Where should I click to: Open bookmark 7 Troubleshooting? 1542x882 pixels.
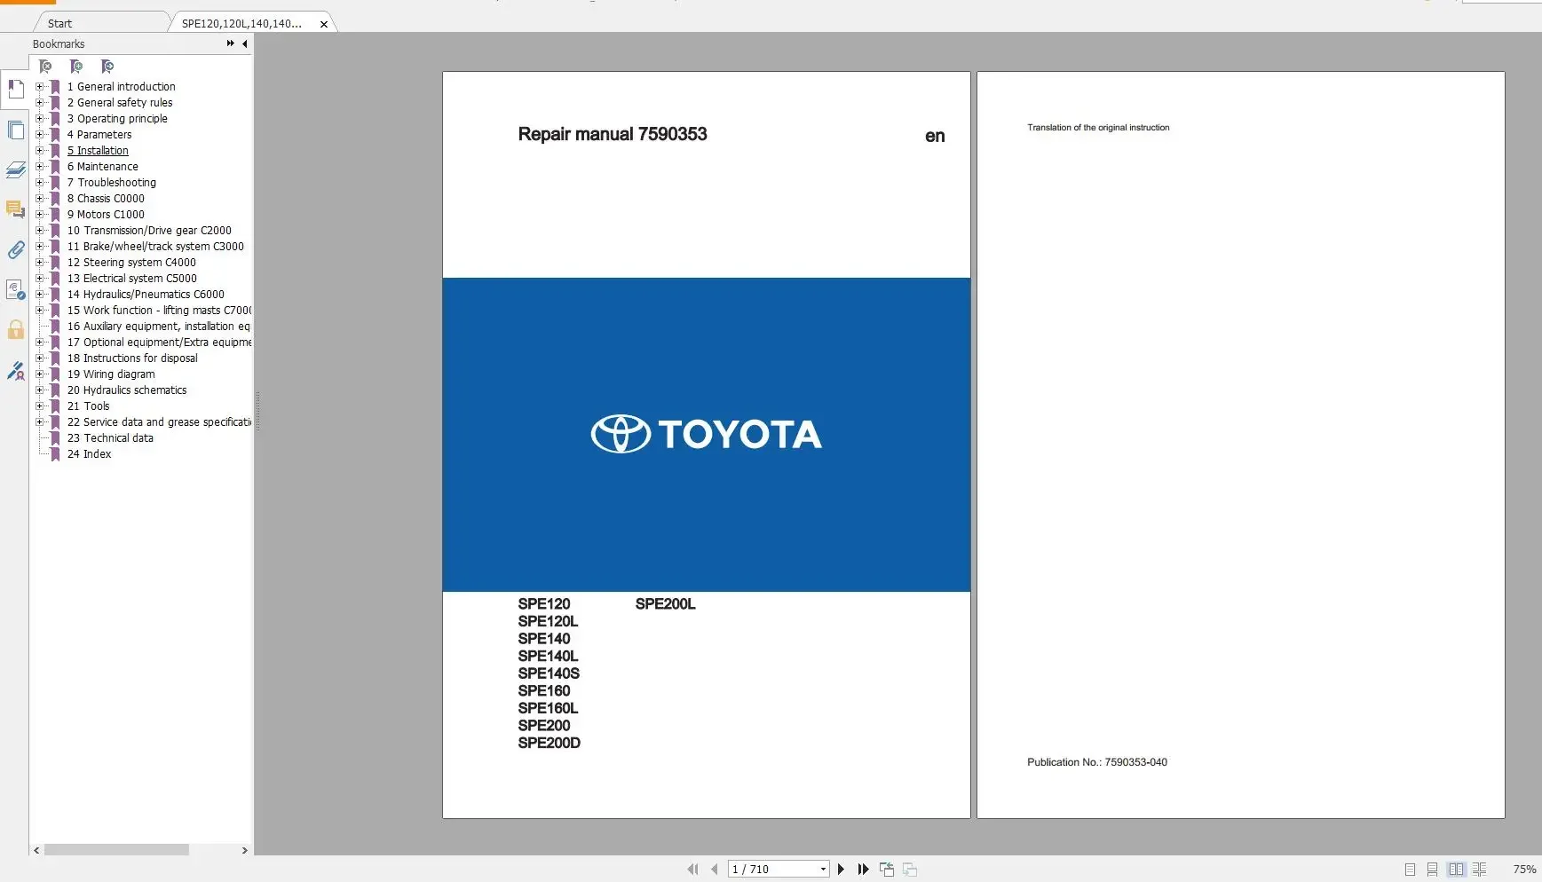click(112, 183)
